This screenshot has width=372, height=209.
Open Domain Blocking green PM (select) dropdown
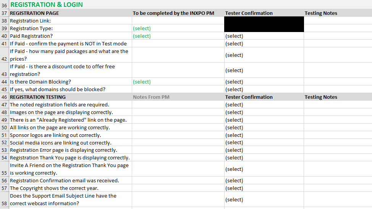pyautogui.click(x=142, y=82)
